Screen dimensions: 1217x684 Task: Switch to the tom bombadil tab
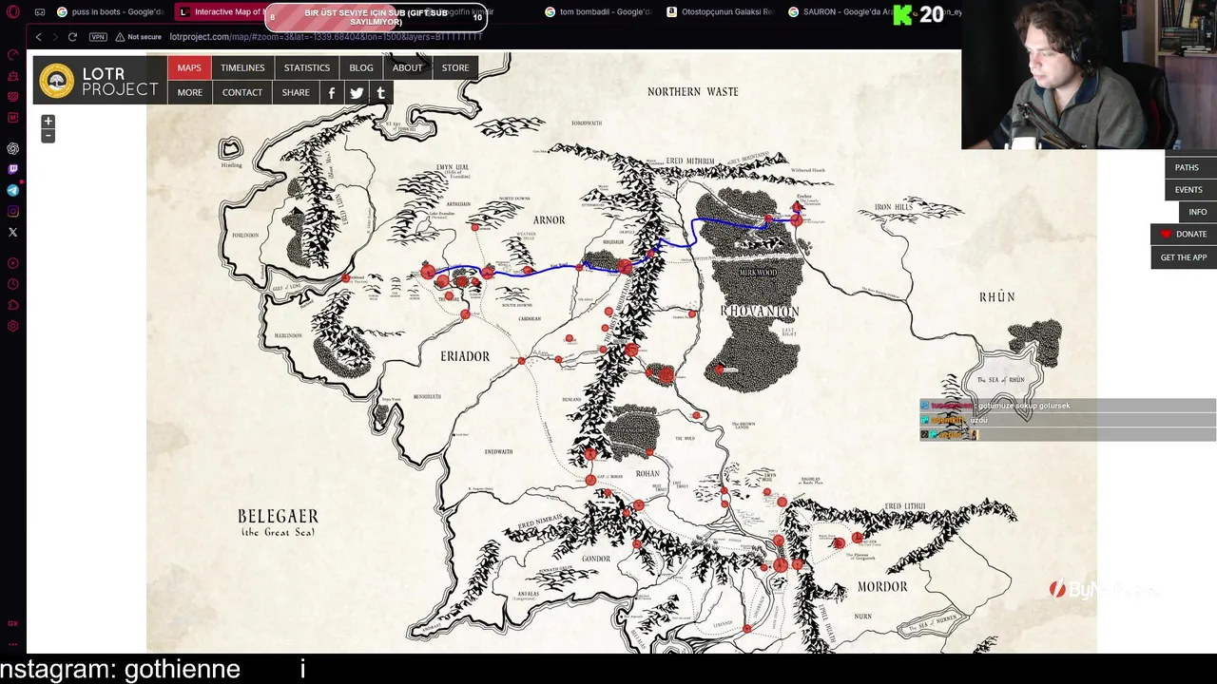pyautogui.click(x=598, y=12)
